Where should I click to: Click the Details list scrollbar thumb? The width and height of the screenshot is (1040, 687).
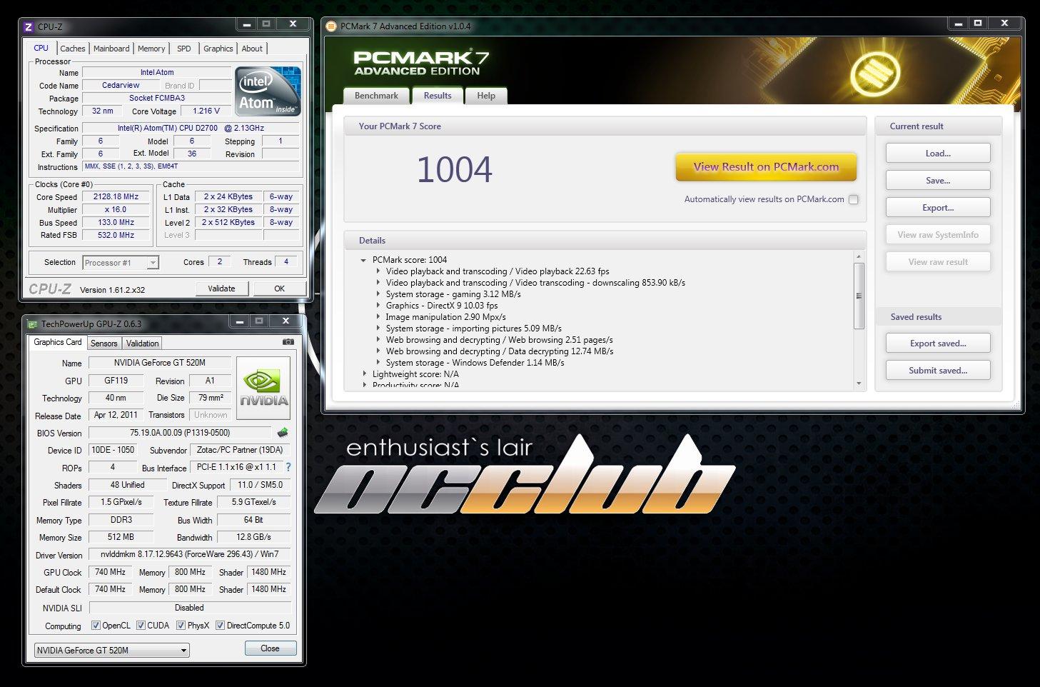click(859, 296)
